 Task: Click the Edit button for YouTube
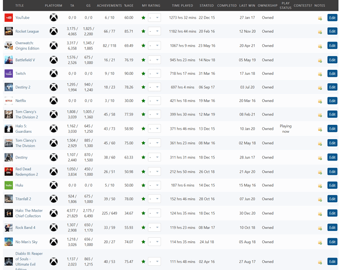click(x=332, y=18)
